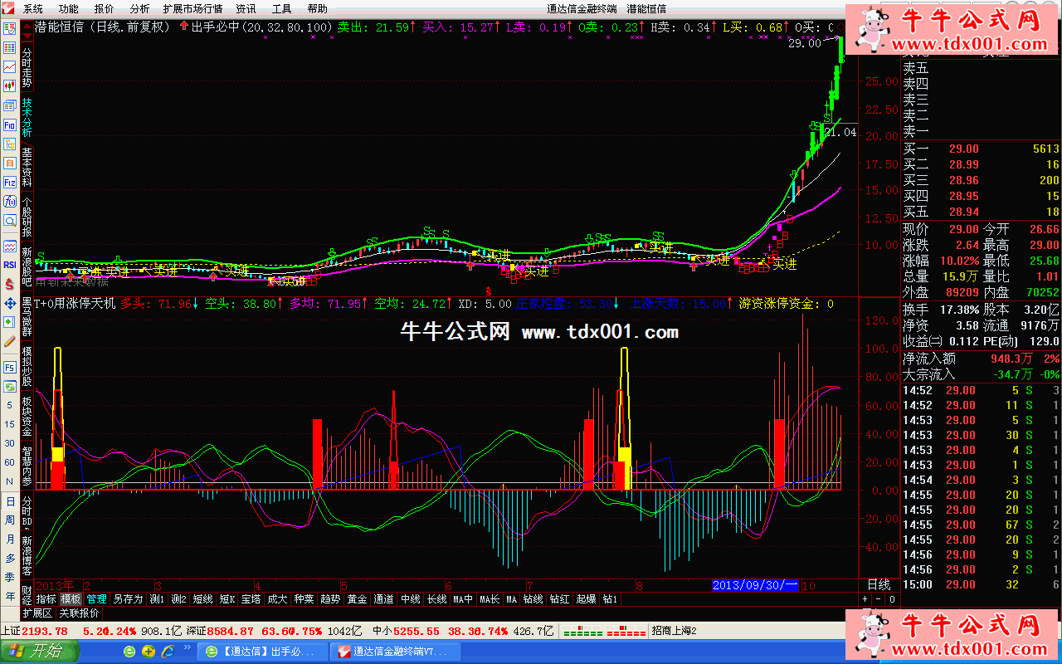Click the plus zoom button beside 日线
1062x664 pixels.
[x=865, y=598]
